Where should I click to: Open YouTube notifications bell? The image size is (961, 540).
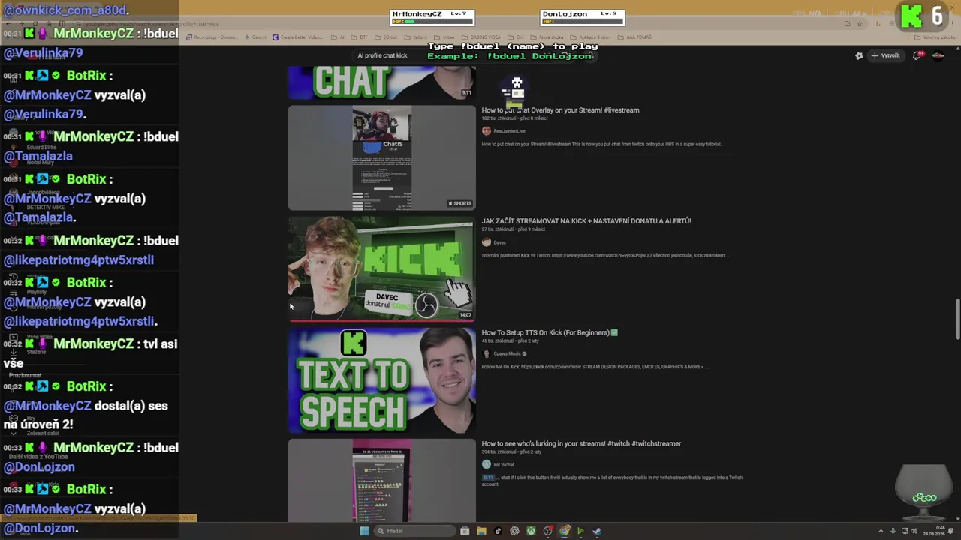(x=918, y=55)
